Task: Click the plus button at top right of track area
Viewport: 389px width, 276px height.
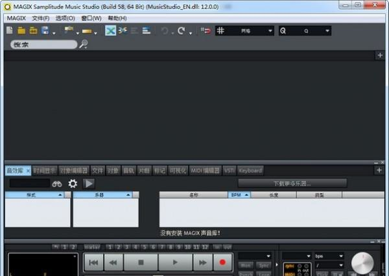Action: tap(380, 56)
